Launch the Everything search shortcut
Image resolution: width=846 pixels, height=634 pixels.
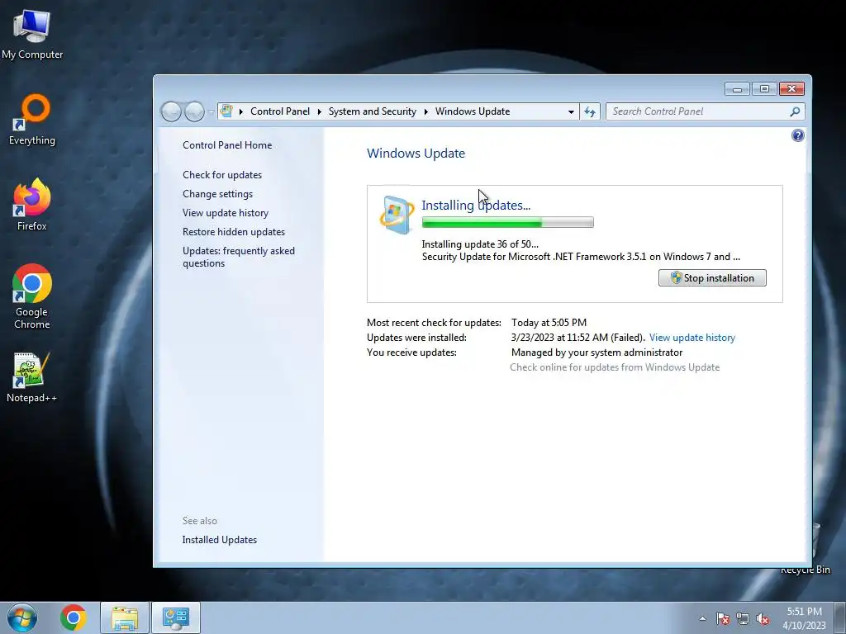[x=32, y=120]
